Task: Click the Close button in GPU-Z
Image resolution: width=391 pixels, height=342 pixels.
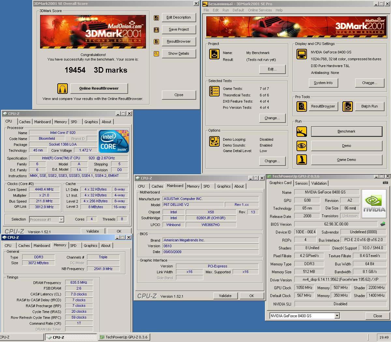Action: pyautogui.click(x=378, y=316)
